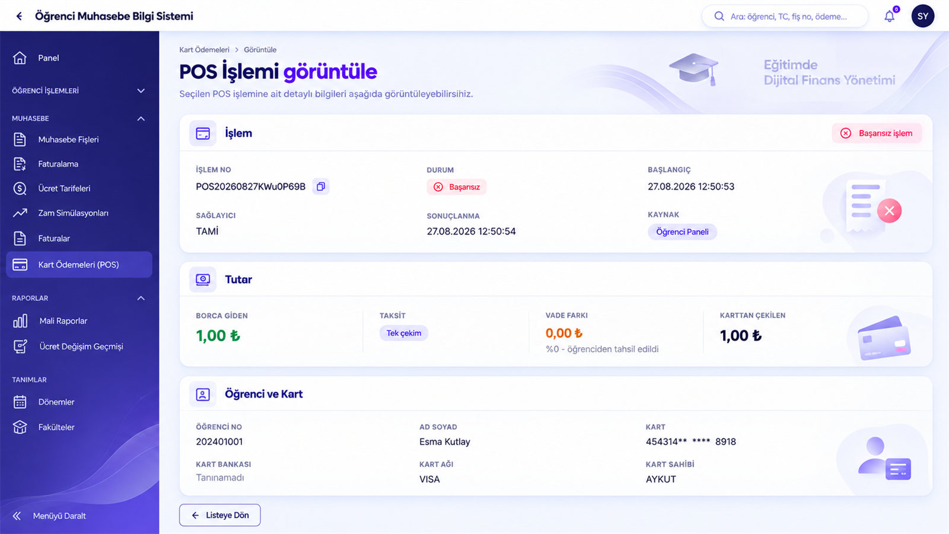Click the search field for öğrenci, TC, fiş no
The image size is (949, 534).
tap(784, 16)
